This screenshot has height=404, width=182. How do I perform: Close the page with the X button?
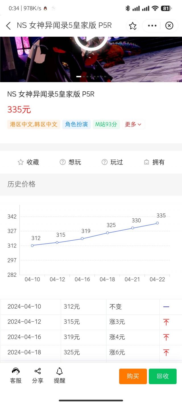pyautogui.click(x=169, y=26)
